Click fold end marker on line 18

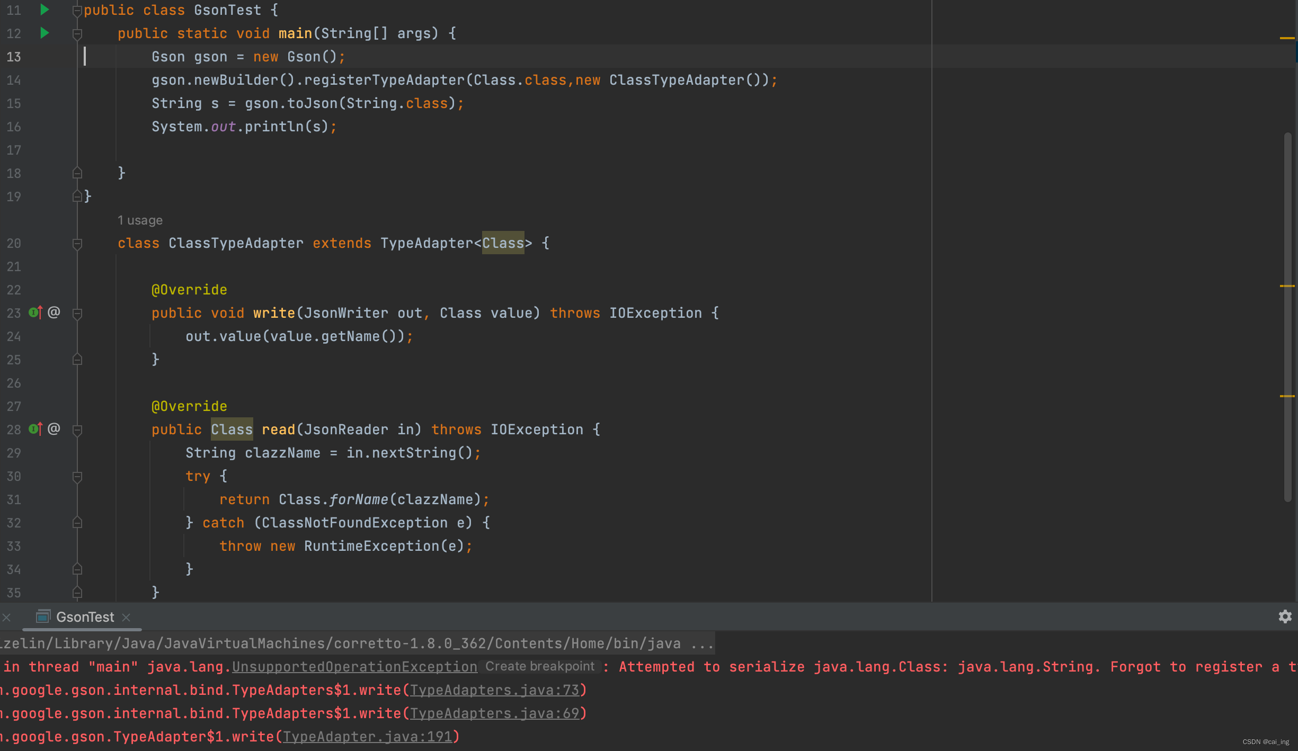[77, 173]
